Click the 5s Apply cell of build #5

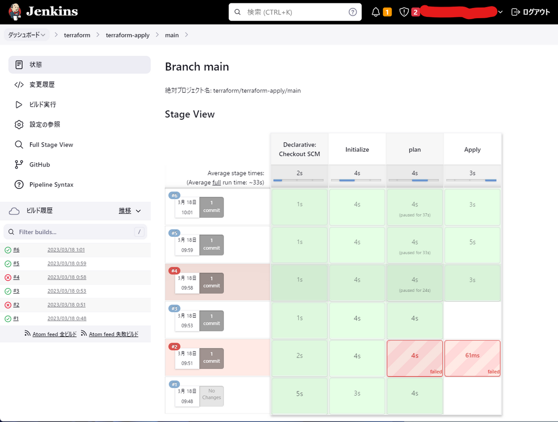(472, 245)
